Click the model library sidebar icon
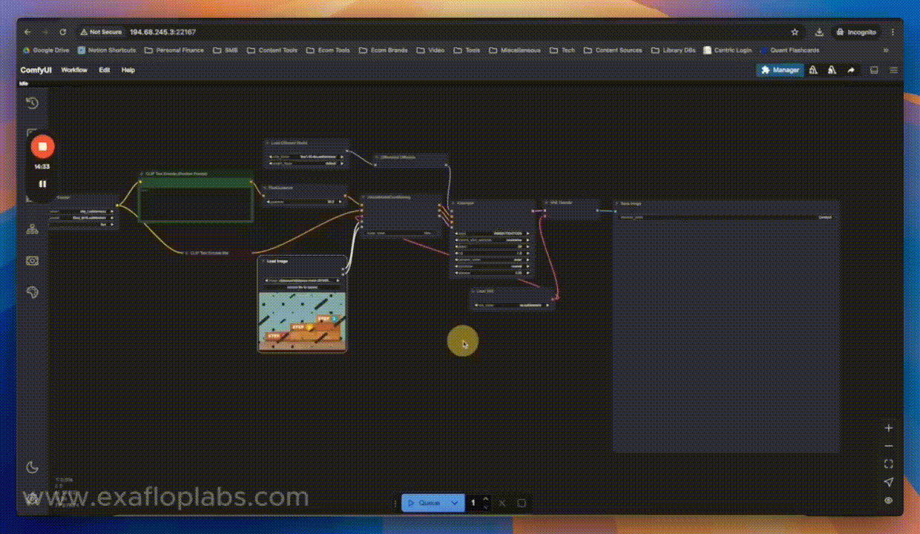Screen dimensions: 920x534 pos(31,260)
